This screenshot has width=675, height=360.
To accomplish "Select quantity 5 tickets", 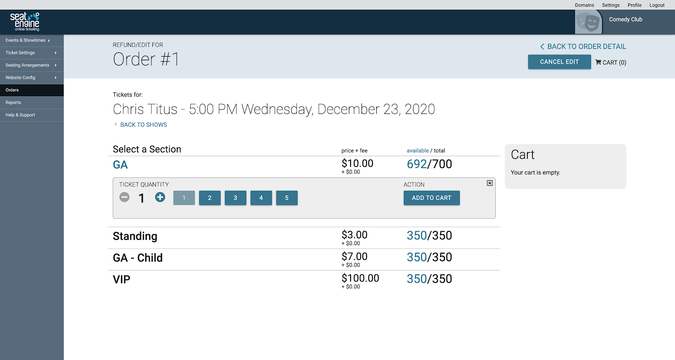I will 287,198.
